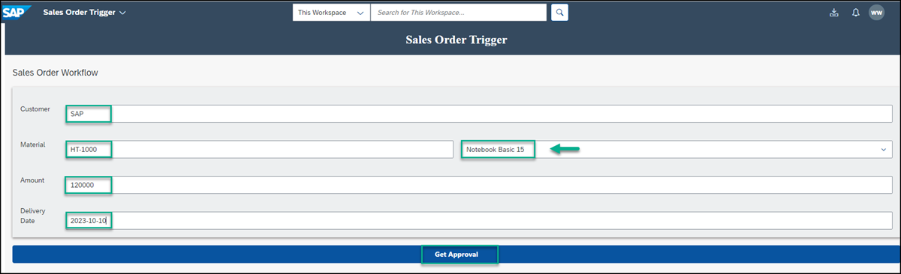This screenshot has width=901, height=274.
Task: Click the Delivery Date label
Action: tap(33, 216)
